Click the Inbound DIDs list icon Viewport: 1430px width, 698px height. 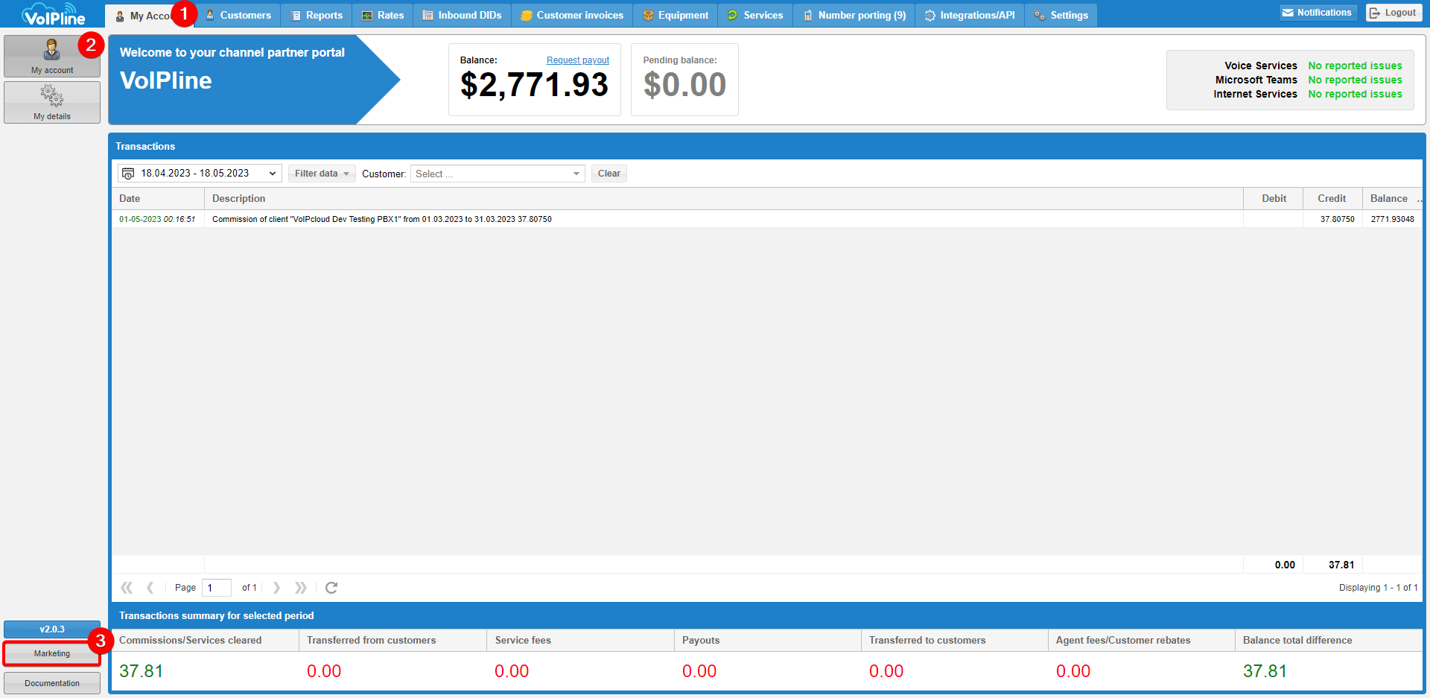(x=428, y=15)
